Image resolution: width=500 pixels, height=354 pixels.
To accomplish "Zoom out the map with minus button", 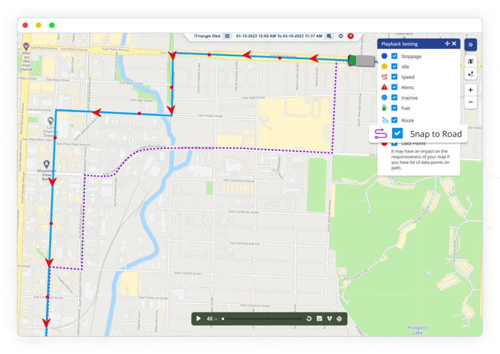I will 471,102.
